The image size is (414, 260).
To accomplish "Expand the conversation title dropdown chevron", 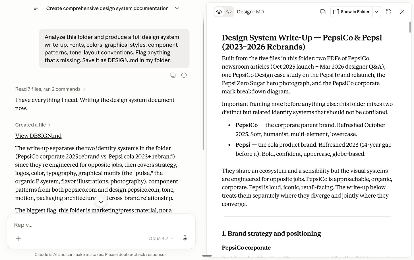I will [177, 9].
